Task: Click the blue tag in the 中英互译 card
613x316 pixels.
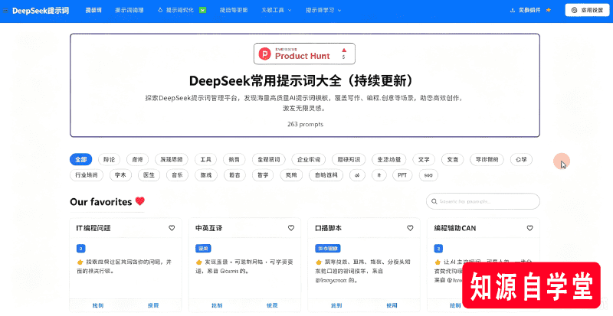Action: tap(203, 249)
